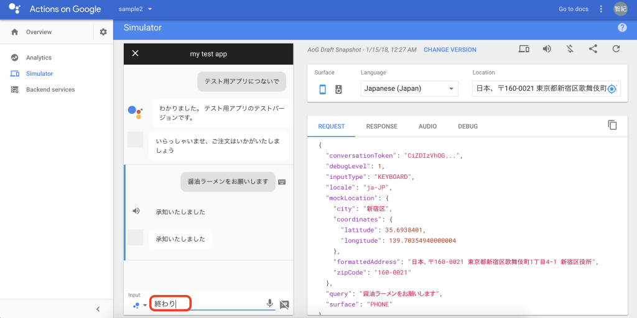Click the いらっしゃいませ response bubble

click(x=219, y=145)
